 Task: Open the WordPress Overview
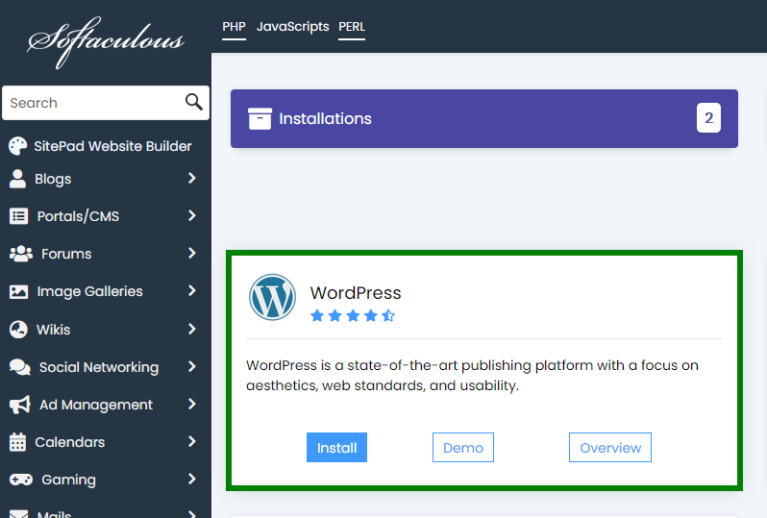click(610, 447)
